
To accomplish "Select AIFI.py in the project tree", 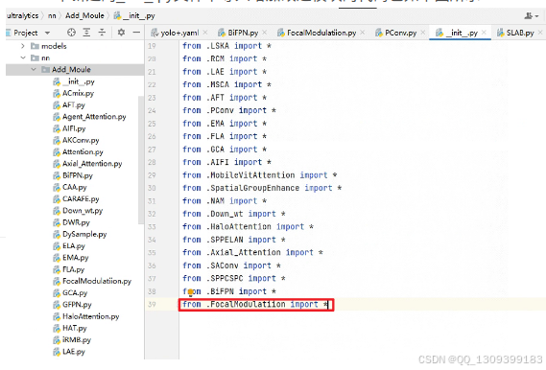I will coord(69,128).
